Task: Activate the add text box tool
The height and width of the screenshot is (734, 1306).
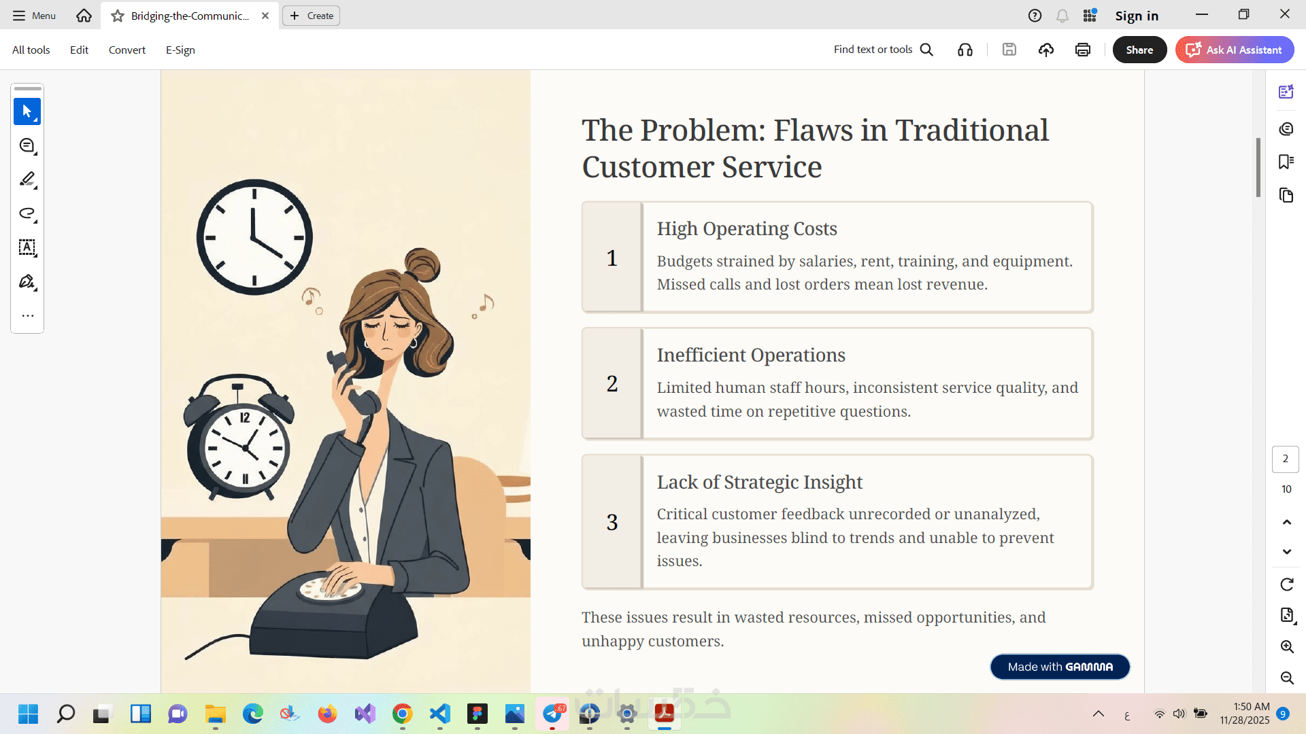Action: tap(27, 247)
